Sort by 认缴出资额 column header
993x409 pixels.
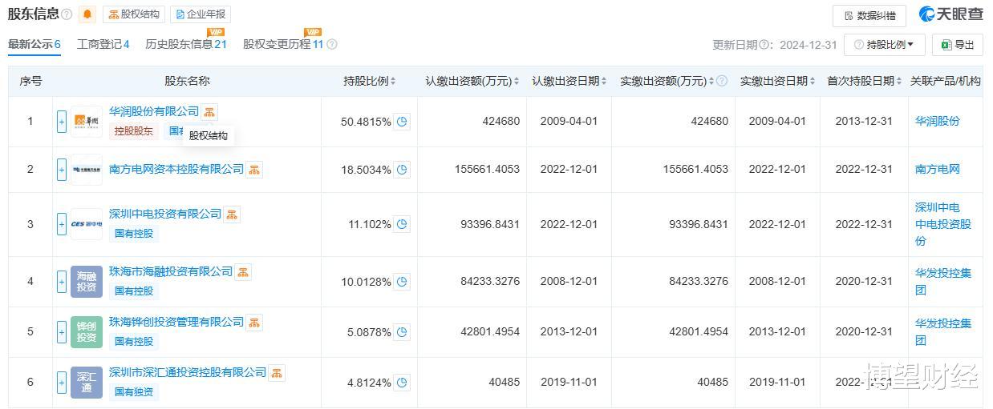472,81
